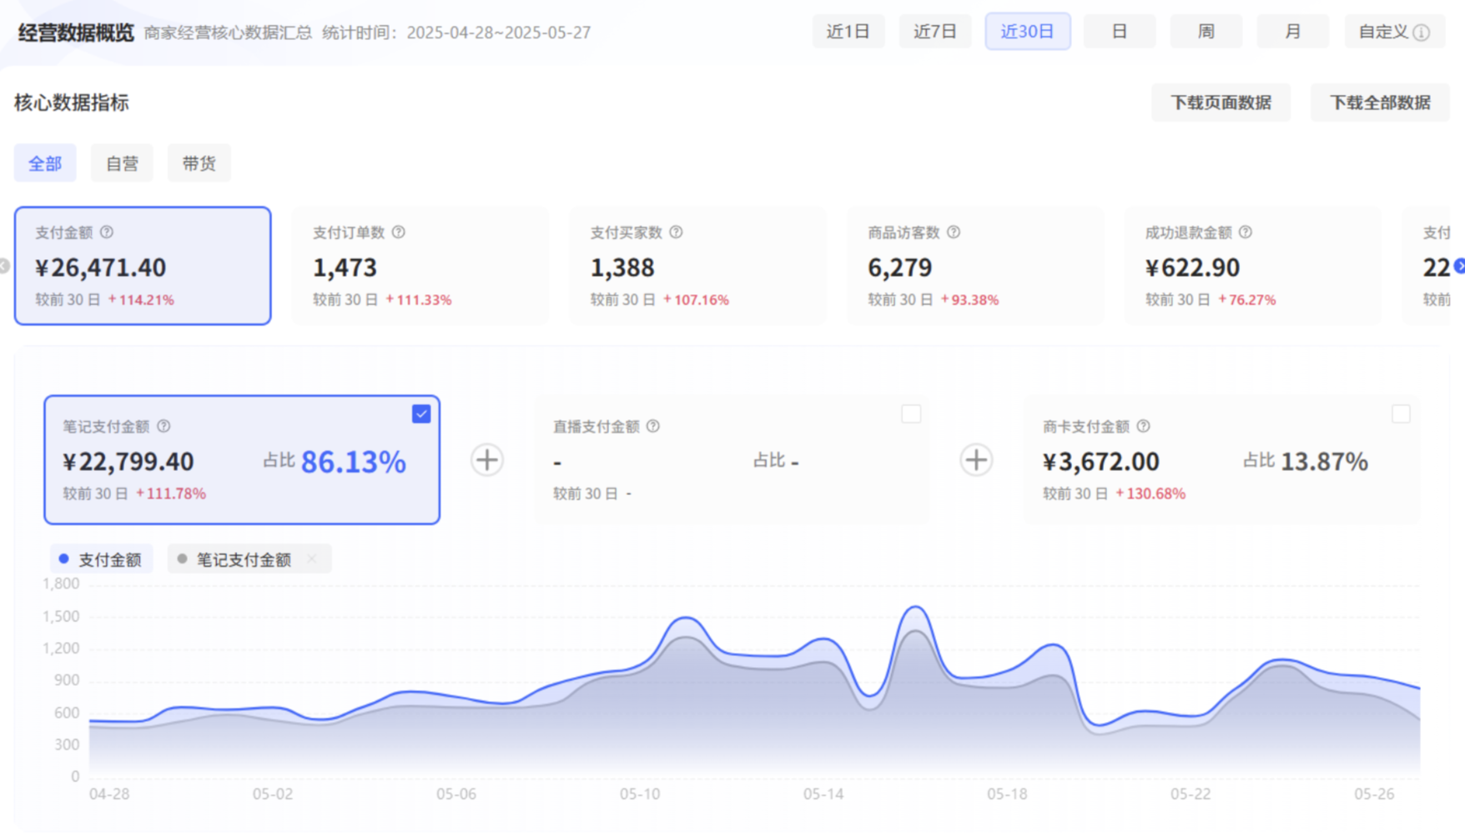Open the 自定义 date range picker
This screenshot has height=837, width=1465.
[1393, 32]
